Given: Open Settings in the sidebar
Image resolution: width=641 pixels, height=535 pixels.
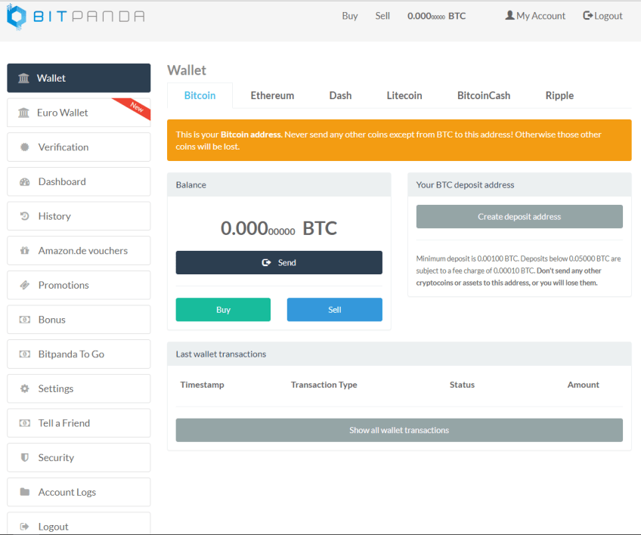Looking at the screenshot, I should point(79,388).
